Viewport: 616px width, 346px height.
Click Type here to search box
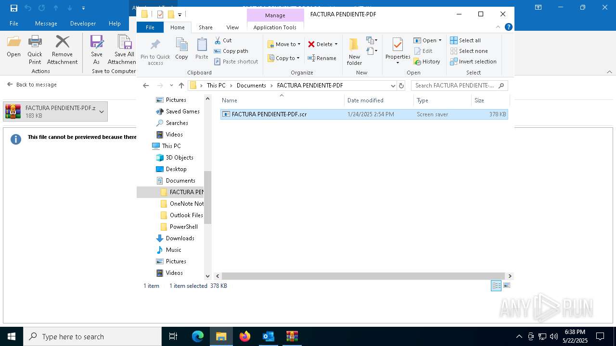click(92, 336)
